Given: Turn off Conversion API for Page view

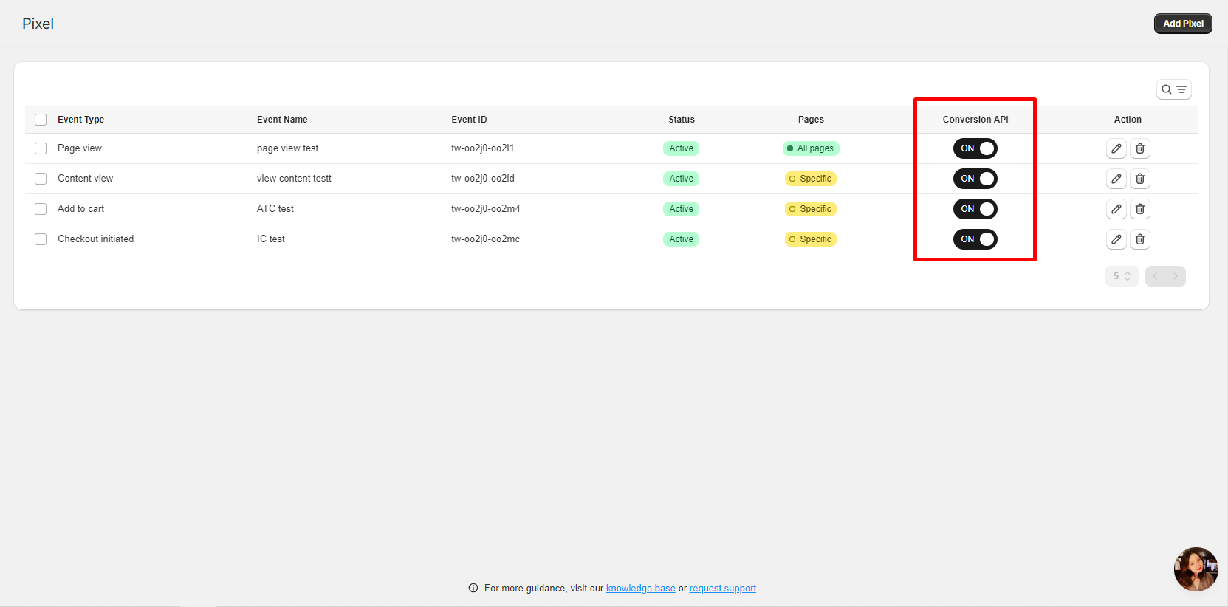Looking at the screenshot, I should pos(975,148).
